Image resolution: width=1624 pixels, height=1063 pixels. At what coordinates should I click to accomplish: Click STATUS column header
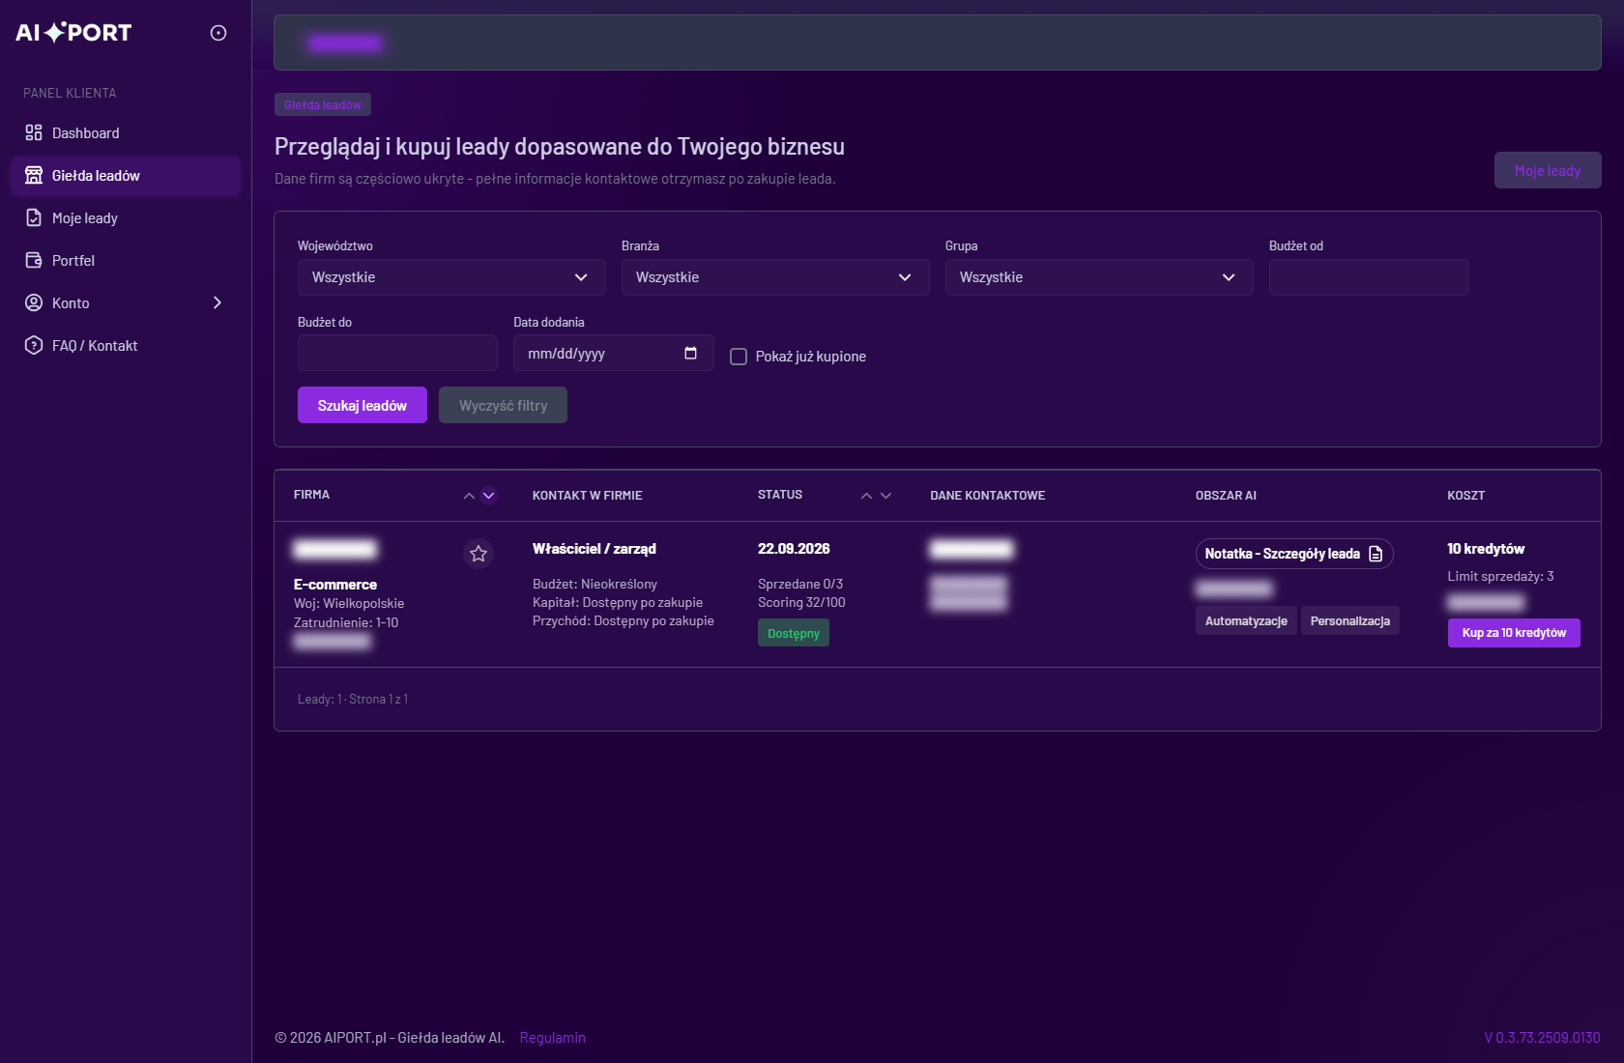click(780, 494)
